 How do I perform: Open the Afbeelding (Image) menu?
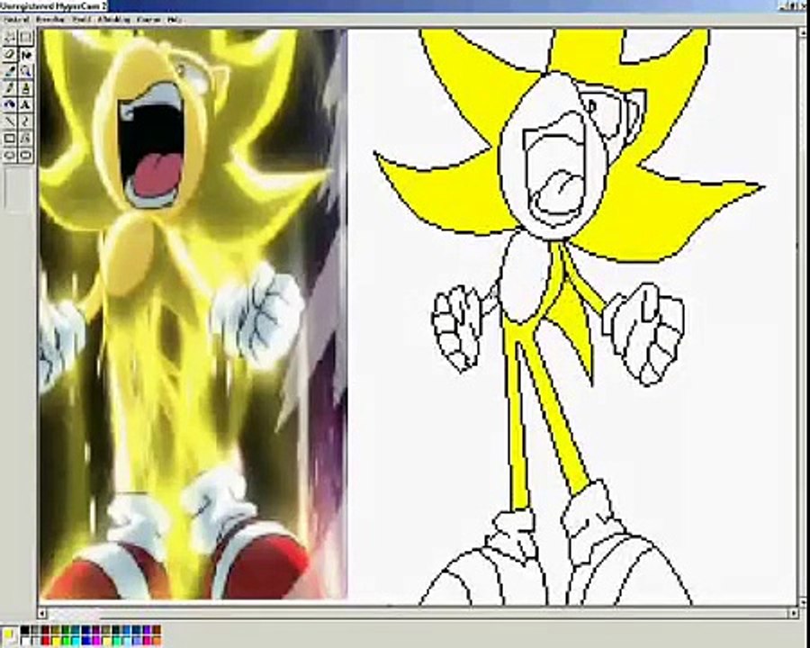tap(113, 20)
